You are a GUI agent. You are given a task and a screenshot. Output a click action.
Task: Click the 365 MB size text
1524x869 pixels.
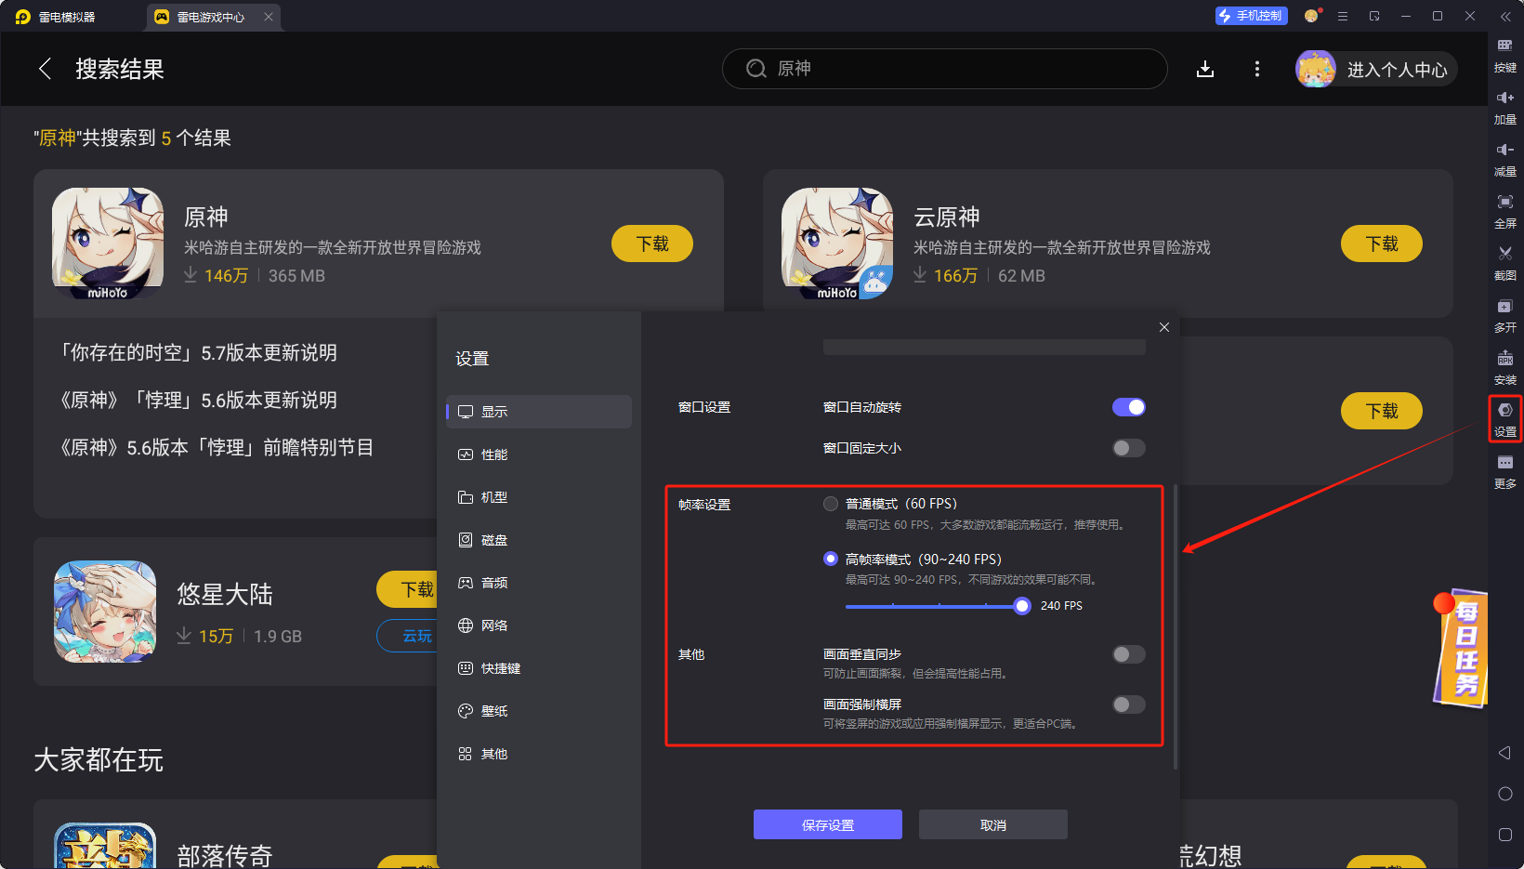(296, 276)
